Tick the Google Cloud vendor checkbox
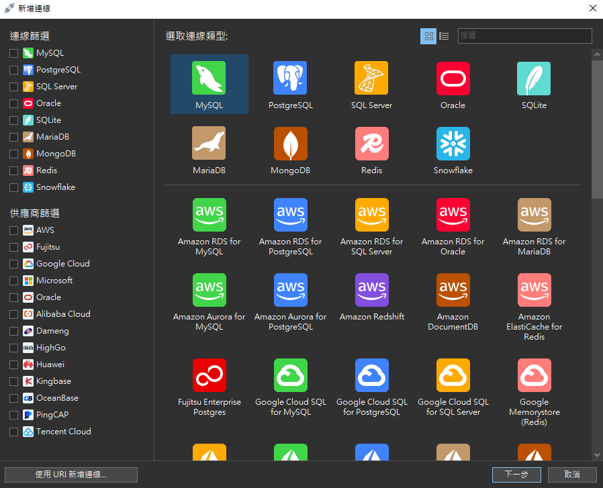Image resolution: width=603 pixels, height=488 pixels. point(14,264)
